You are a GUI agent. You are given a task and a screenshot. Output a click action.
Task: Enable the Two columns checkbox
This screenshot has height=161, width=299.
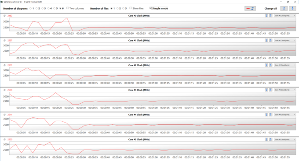pos(68,8)
